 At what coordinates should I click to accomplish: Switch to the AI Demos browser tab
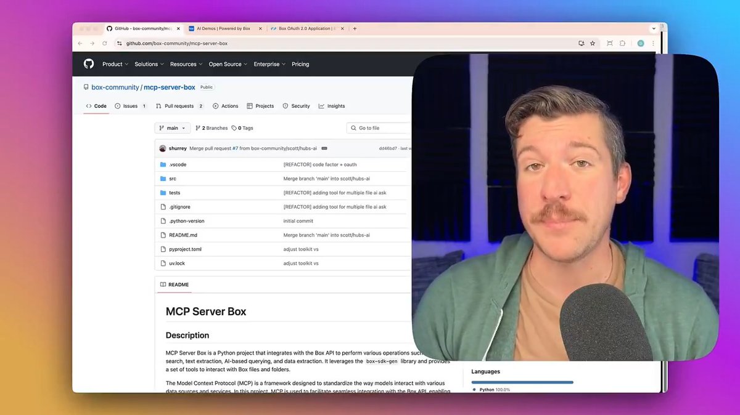click(224, 28)
